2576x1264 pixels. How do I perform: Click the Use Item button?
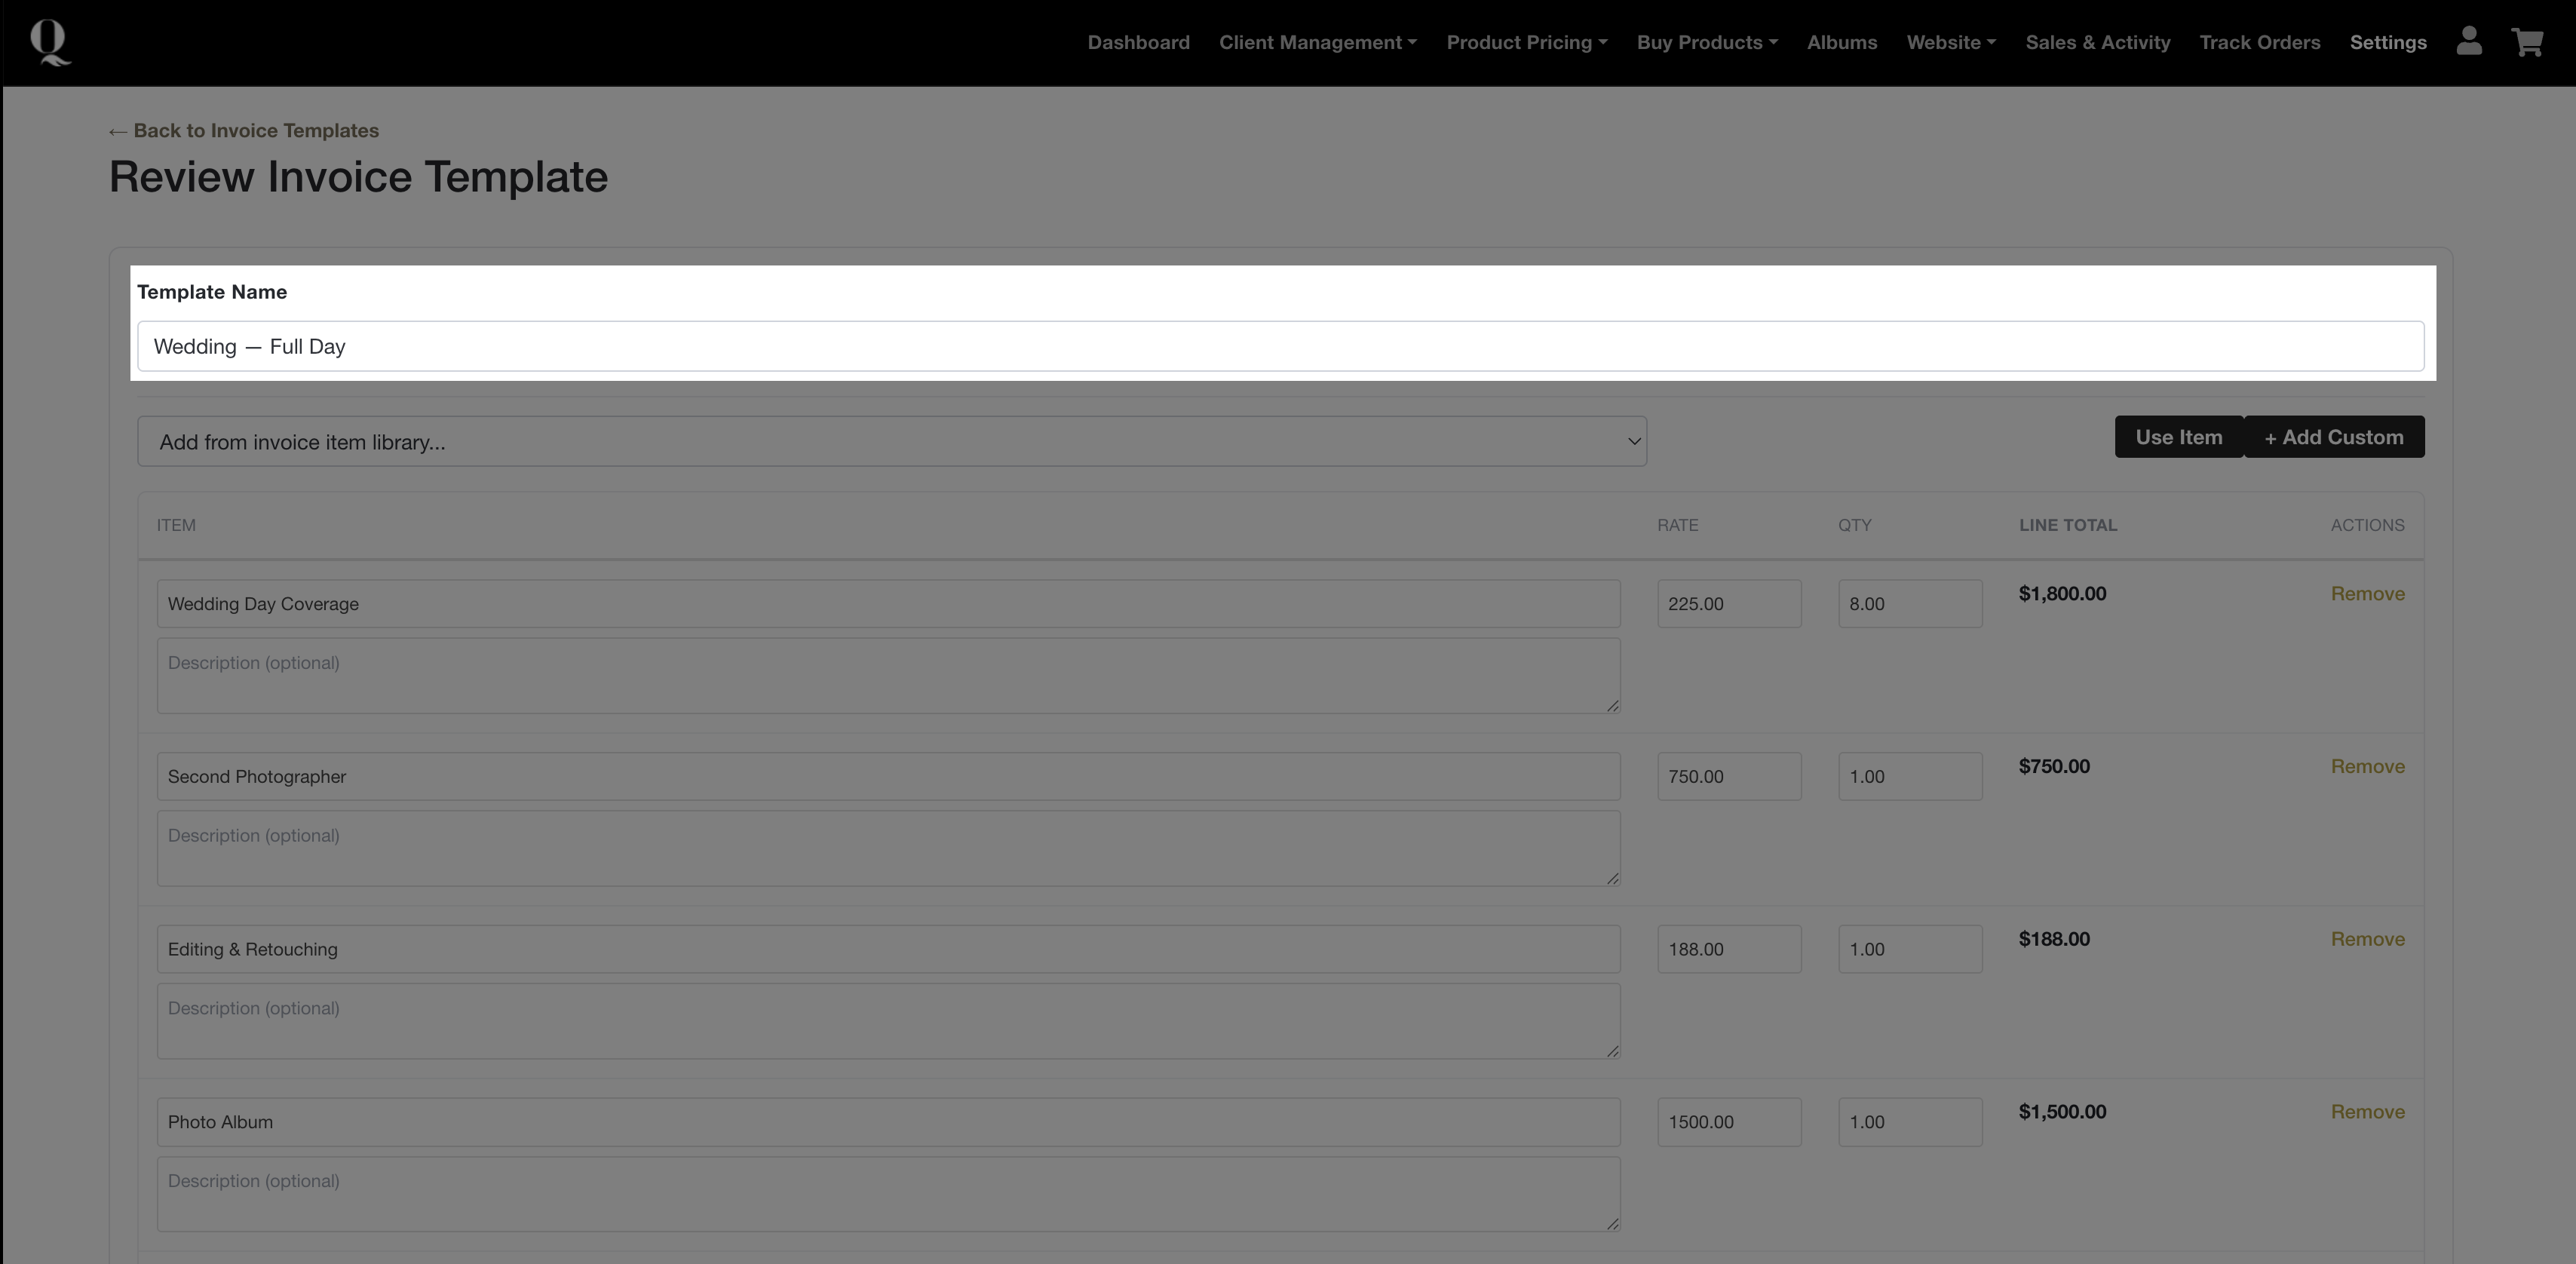[x=2178, y=437]
